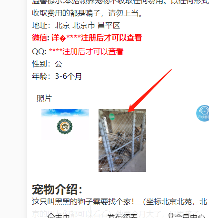Click the pet description about 黑黑
The width and height of the screenshot is (209, 218).
click(119, 202)
